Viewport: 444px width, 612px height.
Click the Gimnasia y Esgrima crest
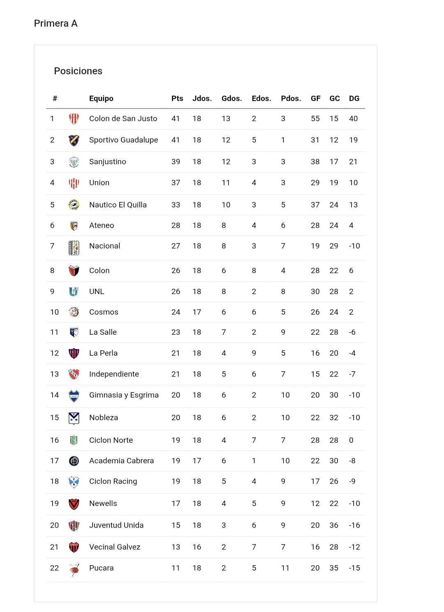pos(74,396)
